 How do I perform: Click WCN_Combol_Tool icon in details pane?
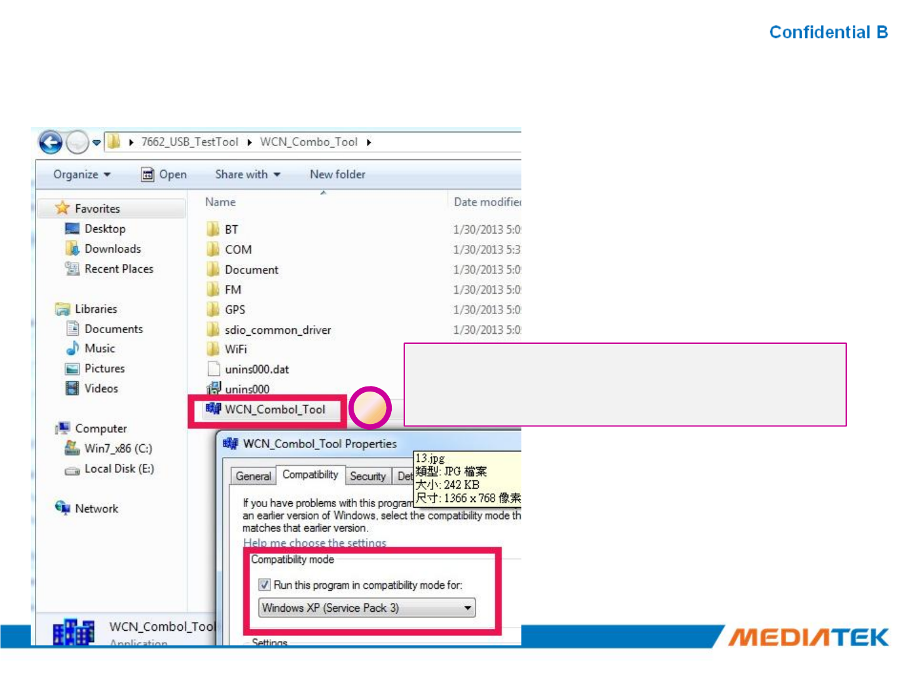tap(74, 632)
